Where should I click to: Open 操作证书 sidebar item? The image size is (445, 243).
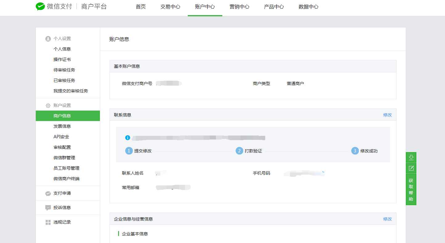(62, 59)
